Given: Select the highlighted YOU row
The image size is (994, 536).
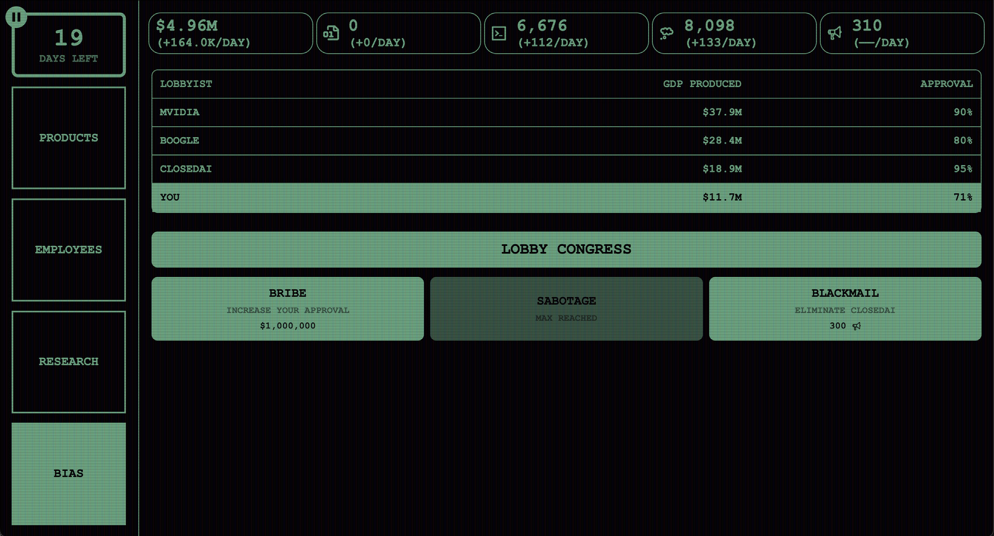Looking at the screenshot, I should pyautogui.click(x=566, y=198).
